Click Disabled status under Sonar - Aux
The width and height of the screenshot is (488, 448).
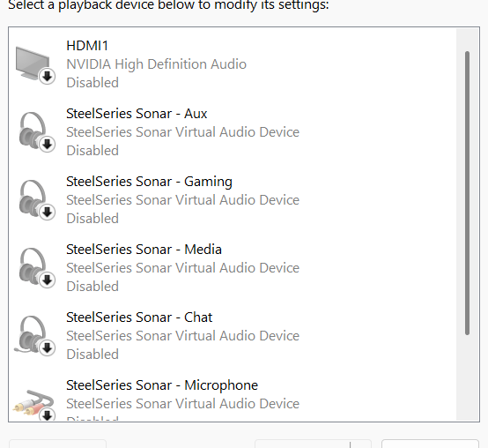pyautogui.click(x=92, y=151)
